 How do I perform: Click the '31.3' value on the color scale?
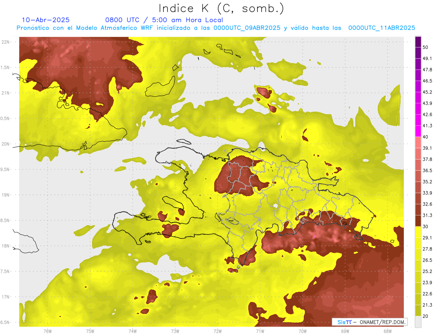(x=428, y=215)
